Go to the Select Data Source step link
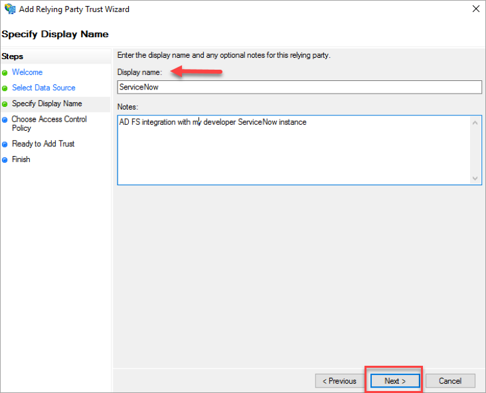 44,88
